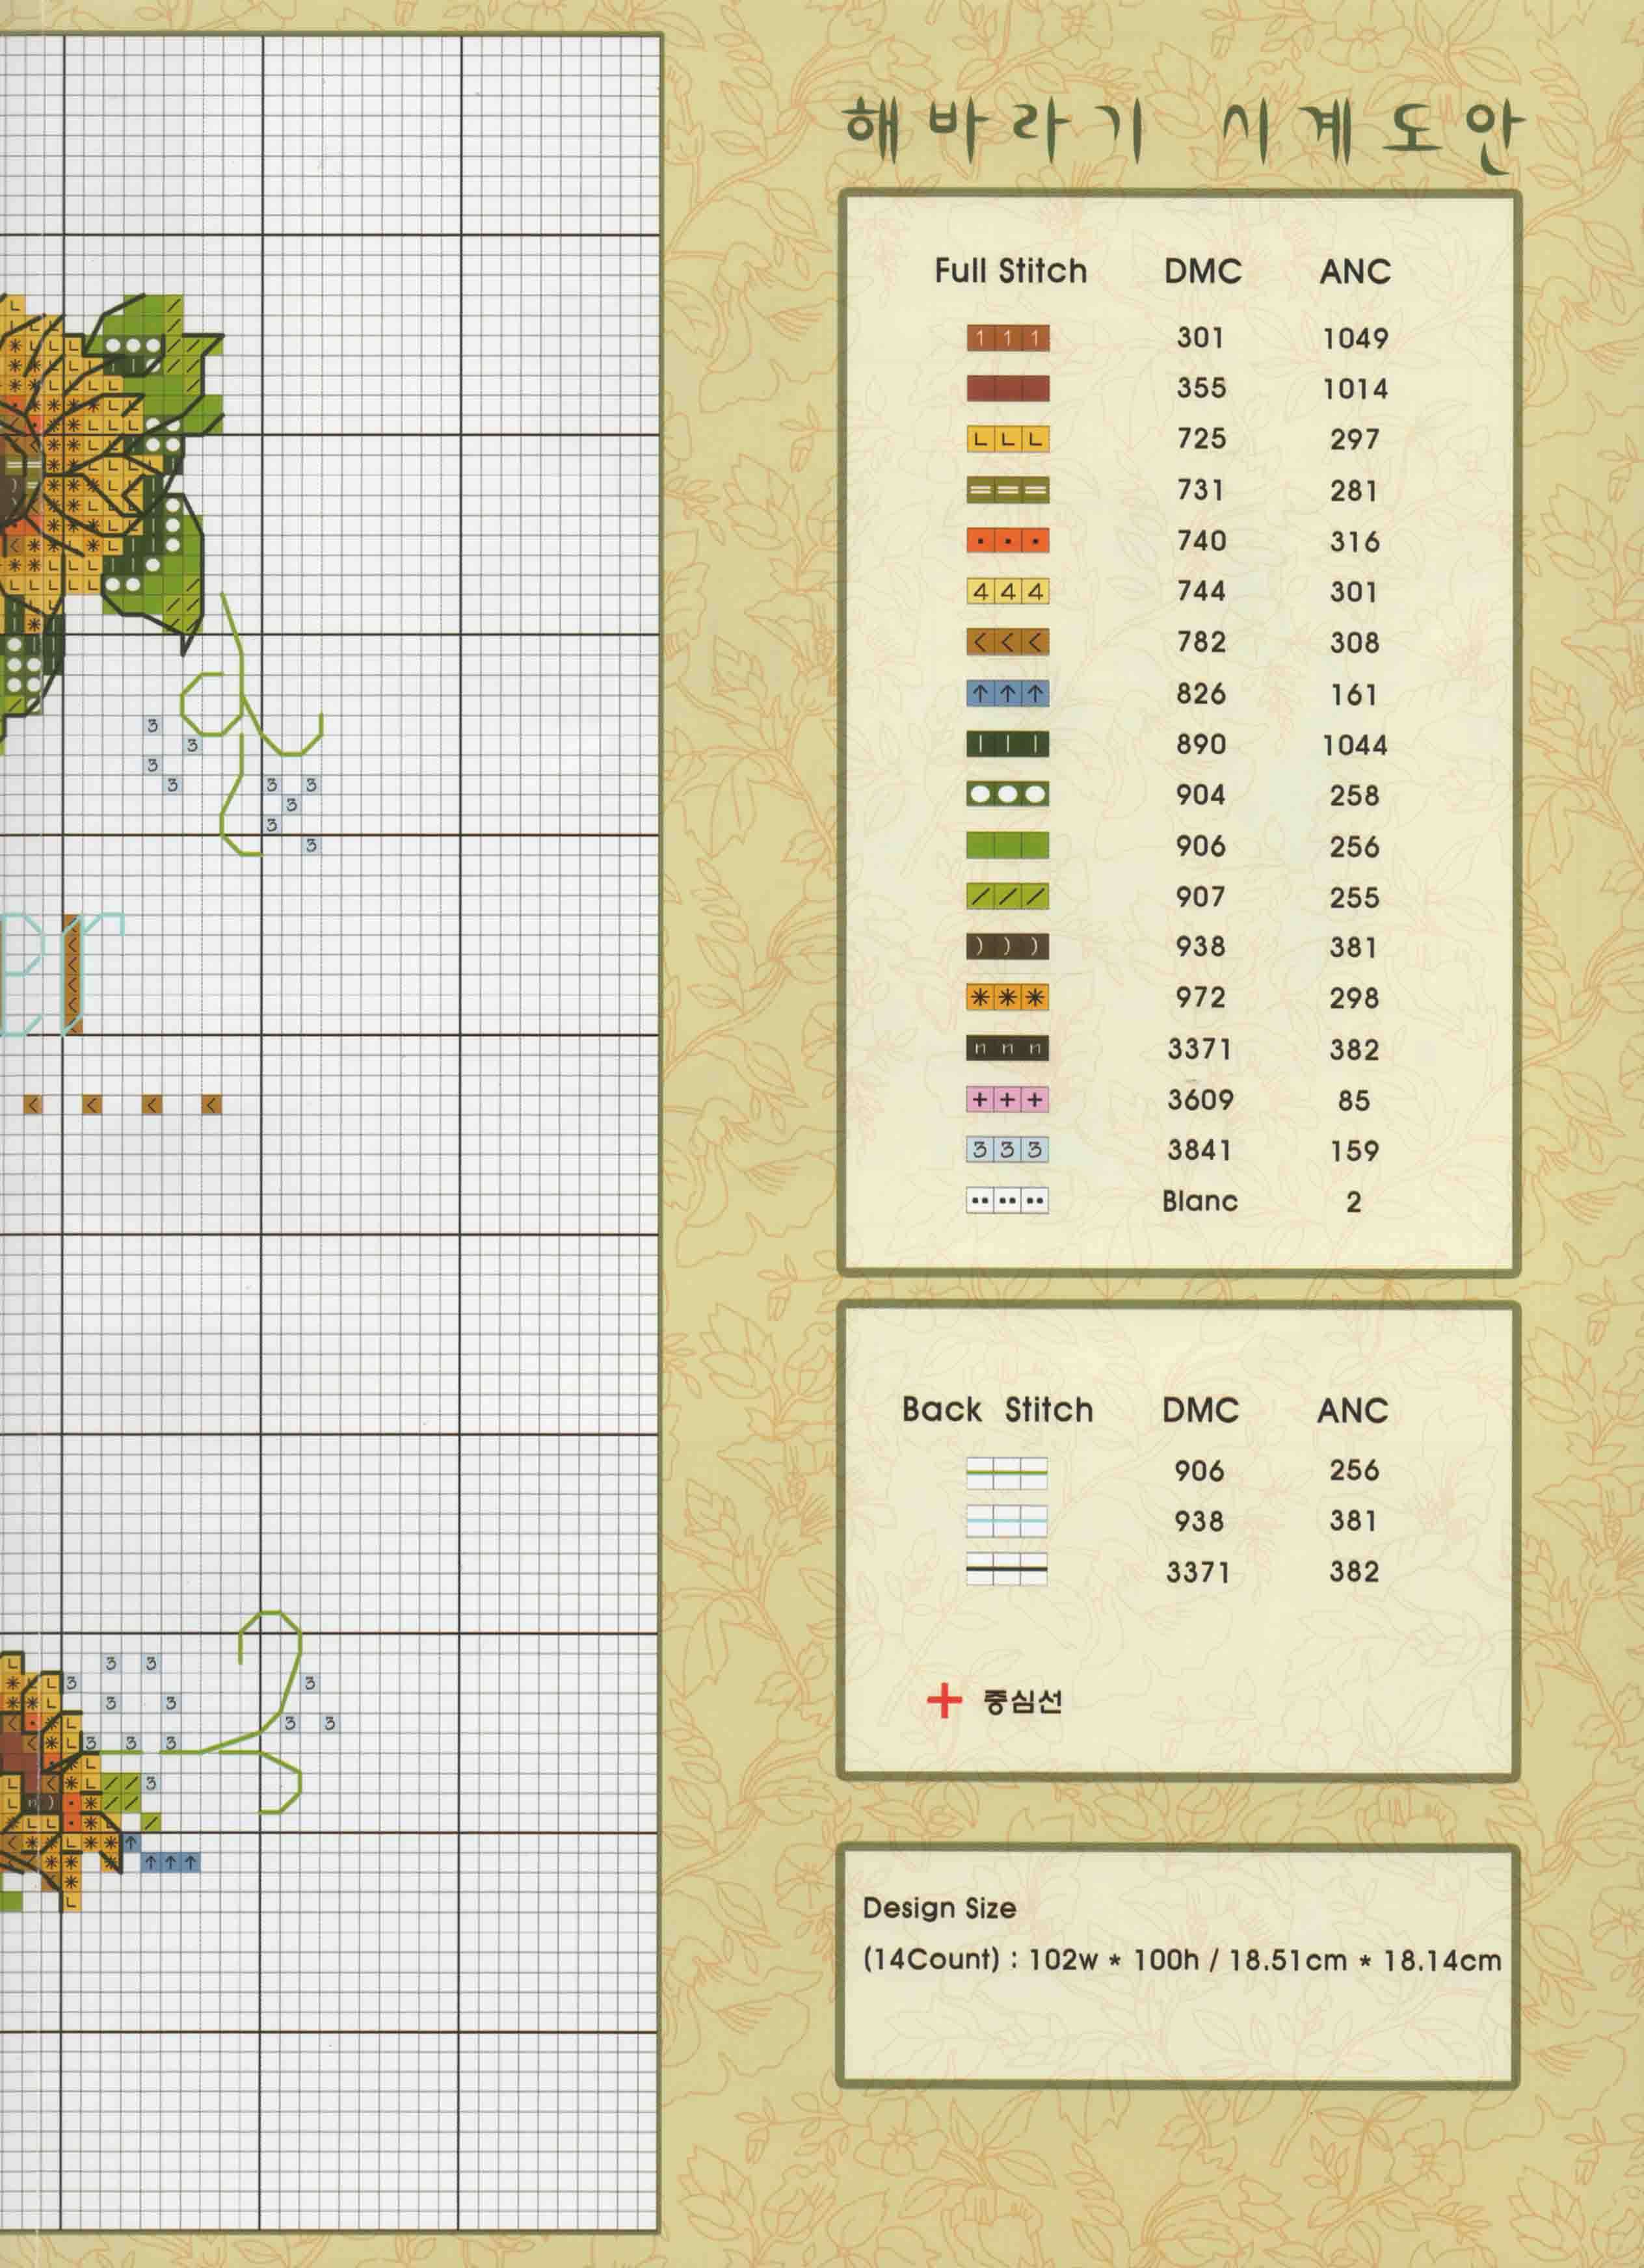This screenshot has width=1644, height=2268.
Task: Click DMC number 3841
Action: [1200, 1150]
